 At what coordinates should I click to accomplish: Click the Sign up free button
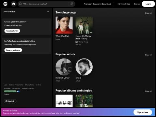[x=143, y=112]
